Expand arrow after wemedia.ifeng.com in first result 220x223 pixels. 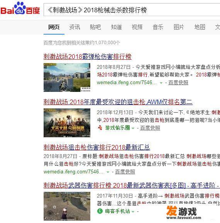point(161,83)
